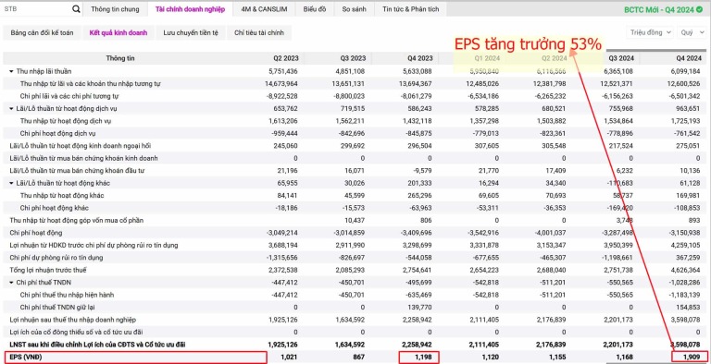This screenshot has width=711, height=364.
Task: Click provision value 367,259 in Q4 2024
Action: click(x=689, y=258)
